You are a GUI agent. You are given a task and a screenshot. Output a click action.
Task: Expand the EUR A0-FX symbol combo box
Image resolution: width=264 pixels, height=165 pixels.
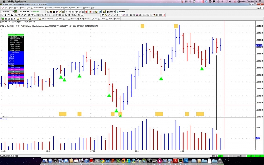coord(13,11)
